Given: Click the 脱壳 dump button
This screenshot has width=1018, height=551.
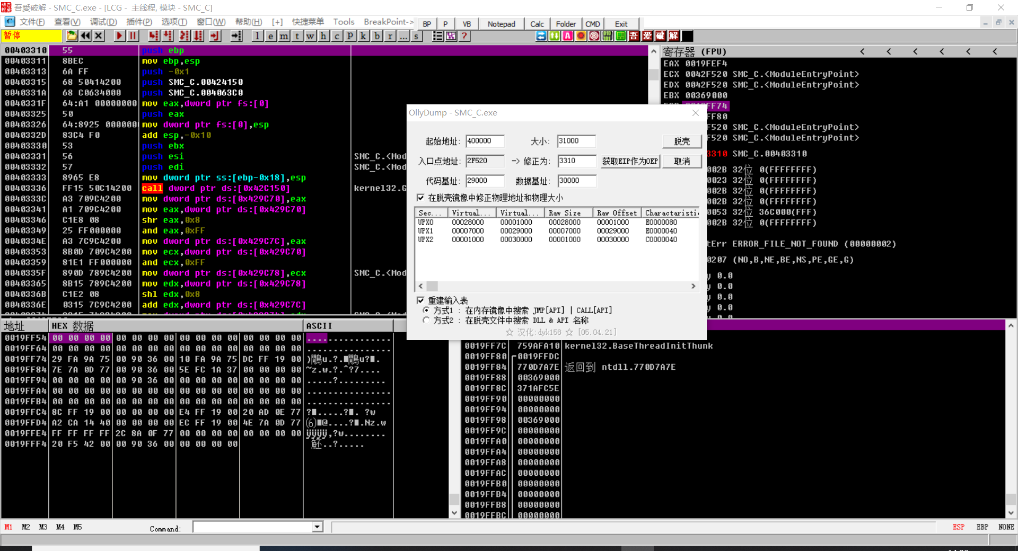Looking at the screenshot, I should [x=682, y=141].
